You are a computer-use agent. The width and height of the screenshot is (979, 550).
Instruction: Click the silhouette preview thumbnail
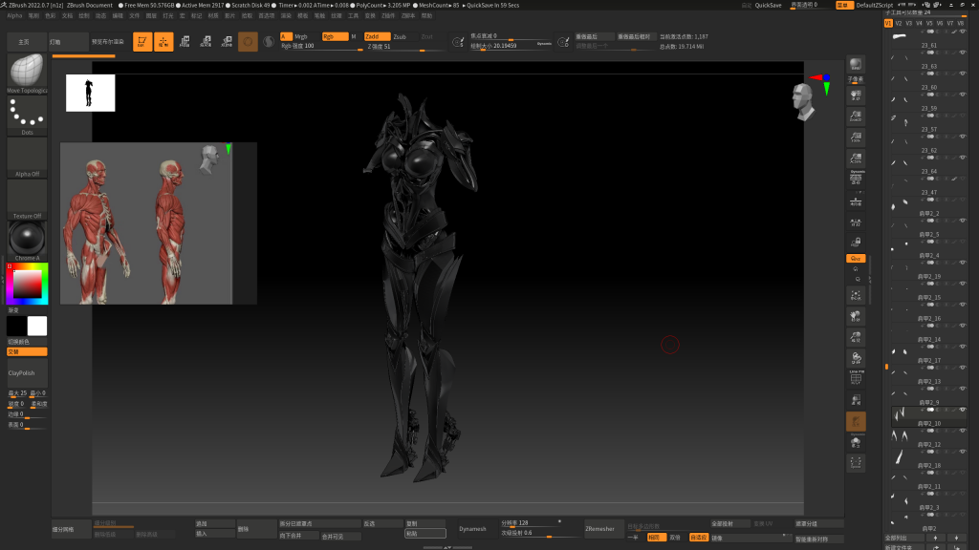click(90, 93)
